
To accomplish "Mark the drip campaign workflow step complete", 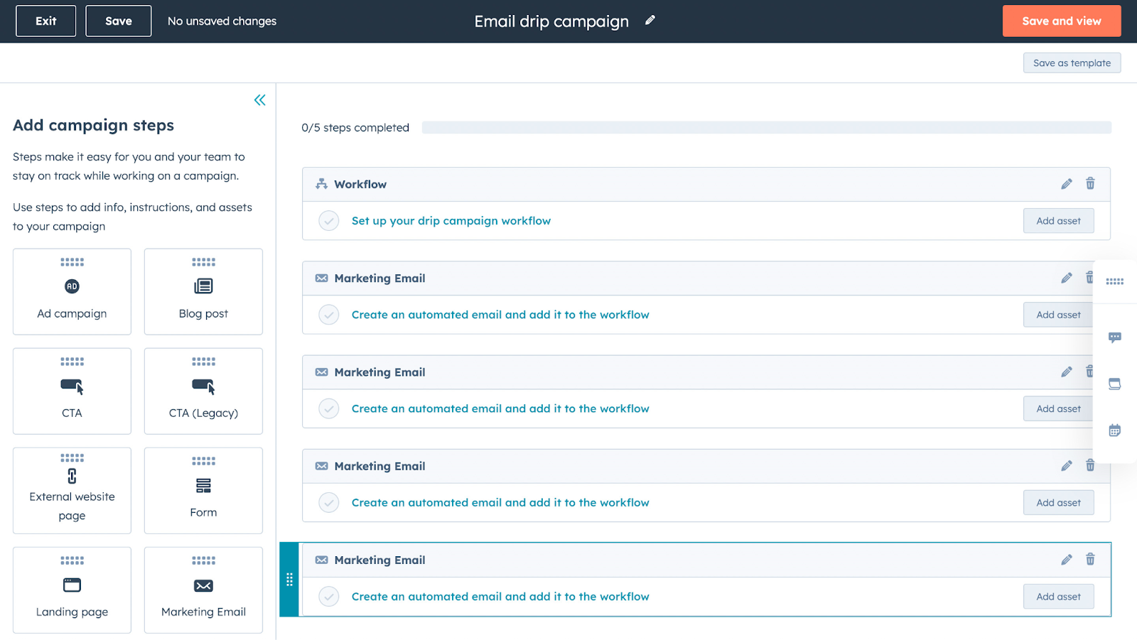I will [328, 221].
